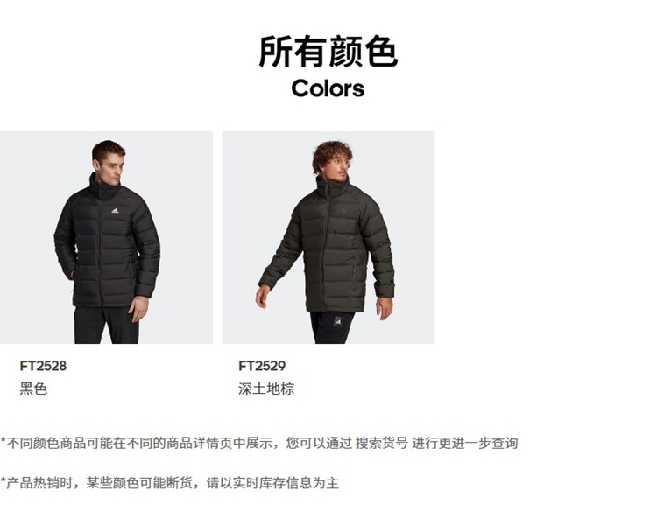Open the black jacket FT2528 product image
The image size is (657, 526).
(106, 237)
